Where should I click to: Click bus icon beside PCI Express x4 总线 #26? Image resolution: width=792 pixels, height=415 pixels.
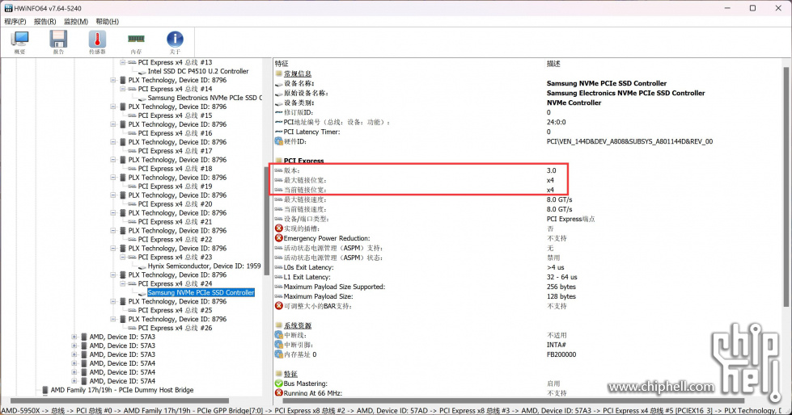pos(132,329)
